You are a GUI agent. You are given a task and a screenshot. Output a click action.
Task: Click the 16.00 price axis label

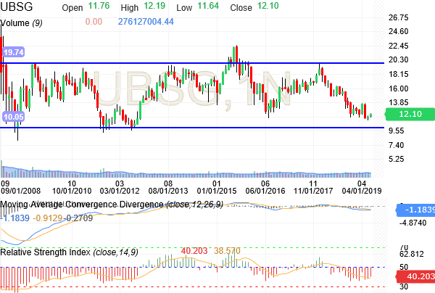398,88
